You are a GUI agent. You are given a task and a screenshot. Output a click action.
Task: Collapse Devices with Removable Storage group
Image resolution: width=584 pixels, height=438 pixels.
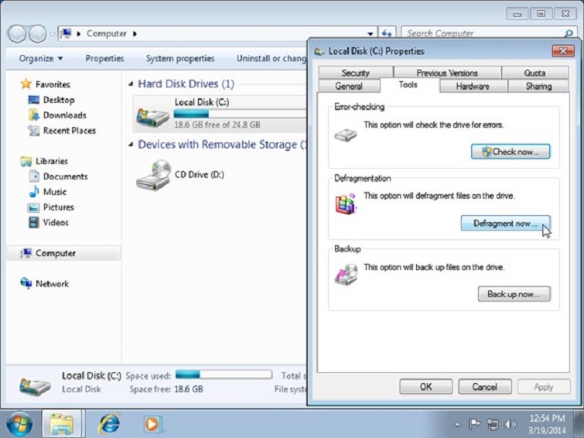(131, 145)
